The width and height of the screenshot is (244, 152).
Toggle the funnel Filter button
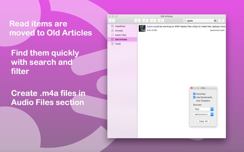coord(221,21)
